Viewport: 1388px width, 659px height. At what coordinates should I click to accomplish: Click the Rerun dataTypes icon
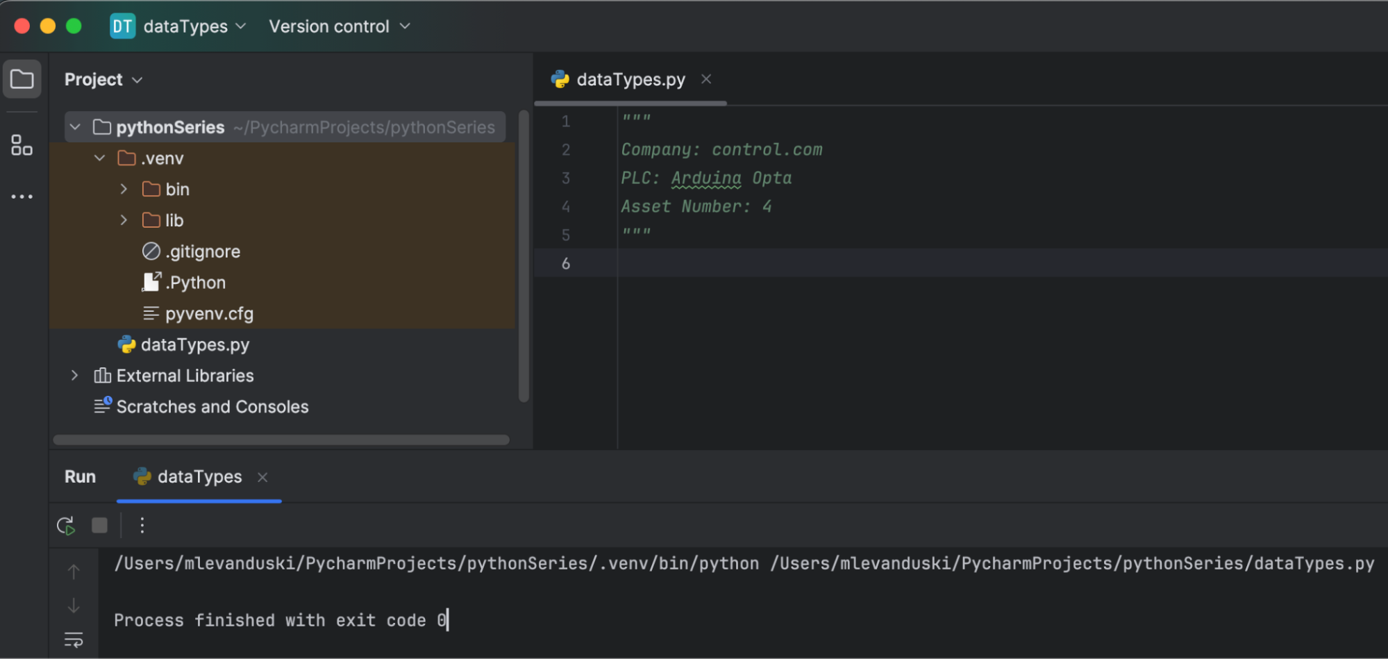(x=66, y=526)
